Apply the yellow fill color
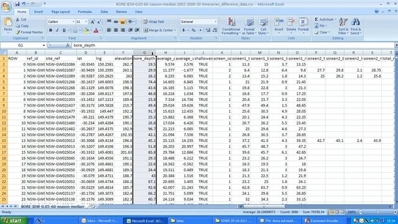This screenshot has width=398, height=224. point(86,30)
